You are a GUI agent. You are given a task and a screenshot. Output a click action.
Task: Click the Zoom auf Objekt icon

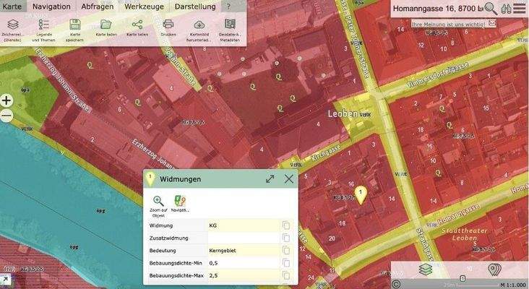[x=158, y=201]
